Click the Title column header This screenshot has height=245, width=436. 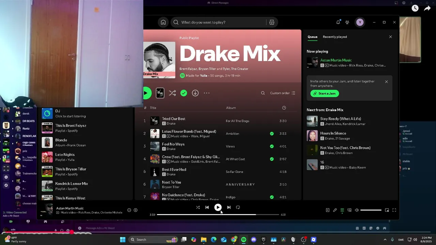point(153,108)
